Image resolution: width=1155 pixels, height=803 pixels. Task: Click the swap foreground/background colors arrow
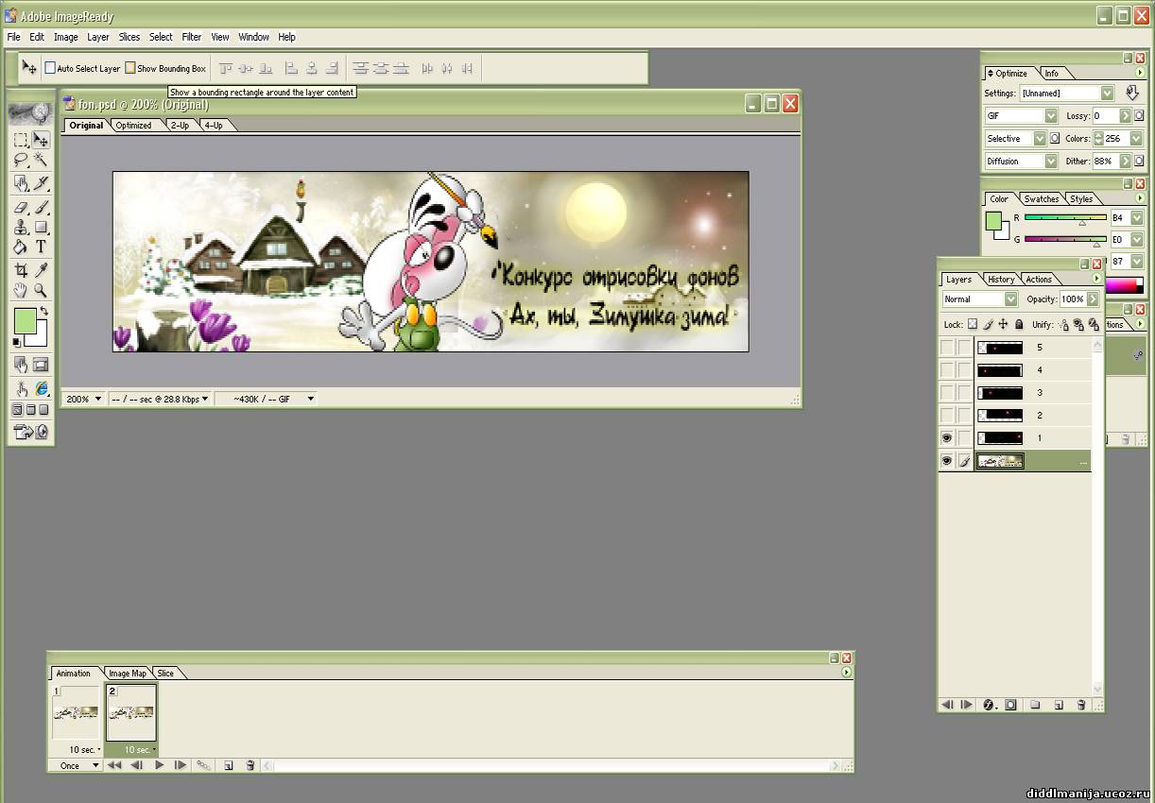(43, 311)
